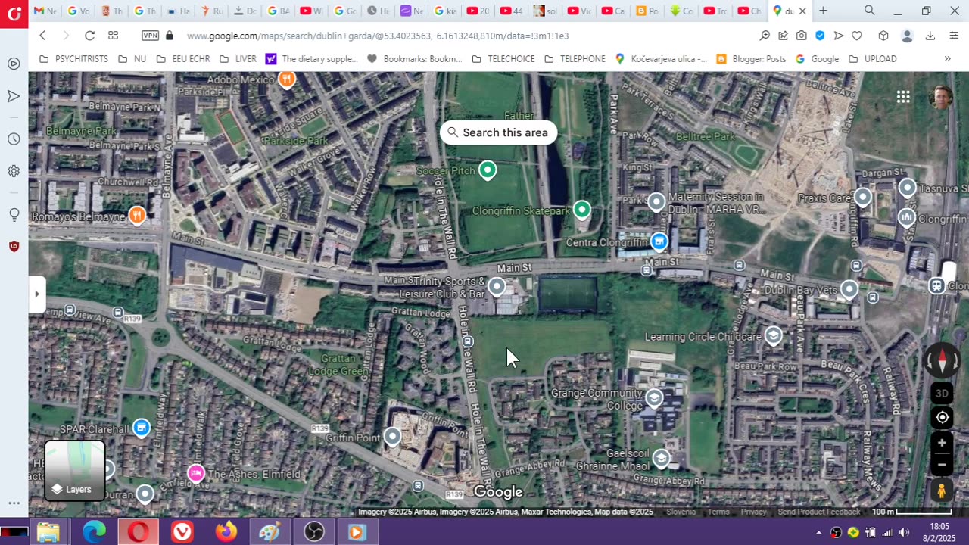This screenshot has width=969, height=545.
Task: Open the Google apps grid on the map
Action: tap(903, 97)
